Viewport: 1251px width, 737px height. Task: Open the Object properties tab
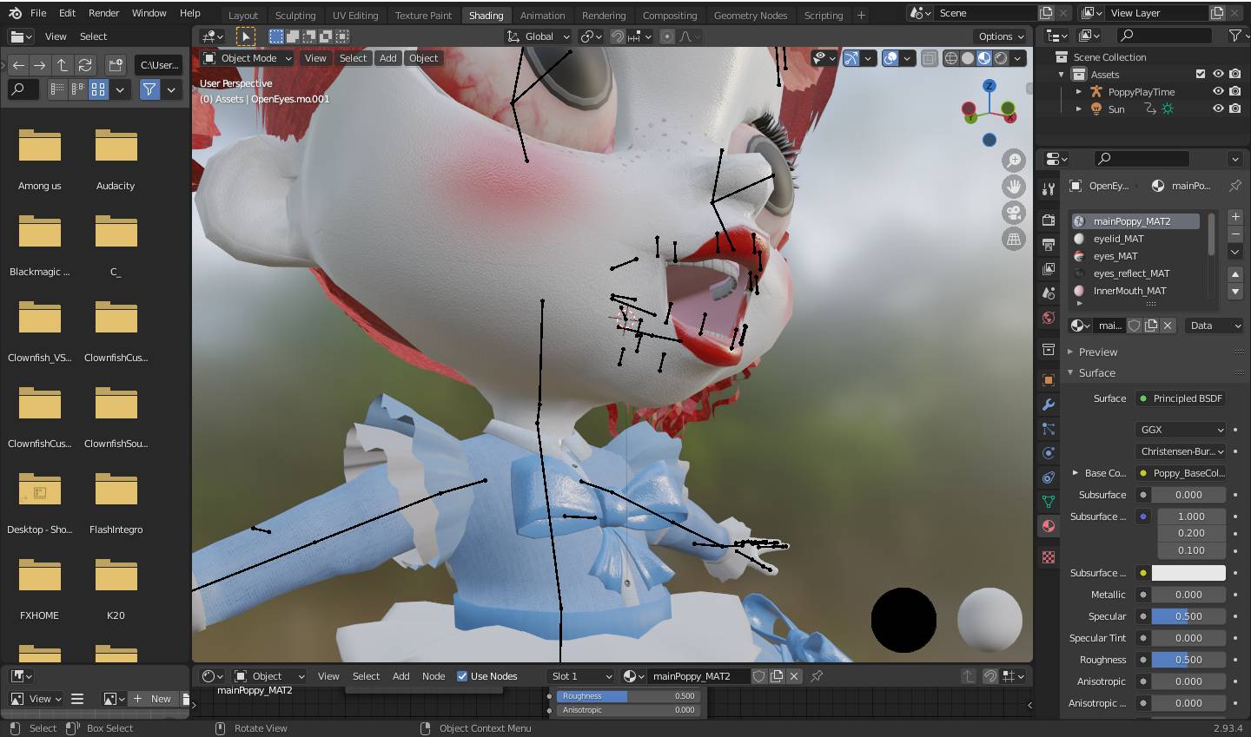(x=1049, y=379)
